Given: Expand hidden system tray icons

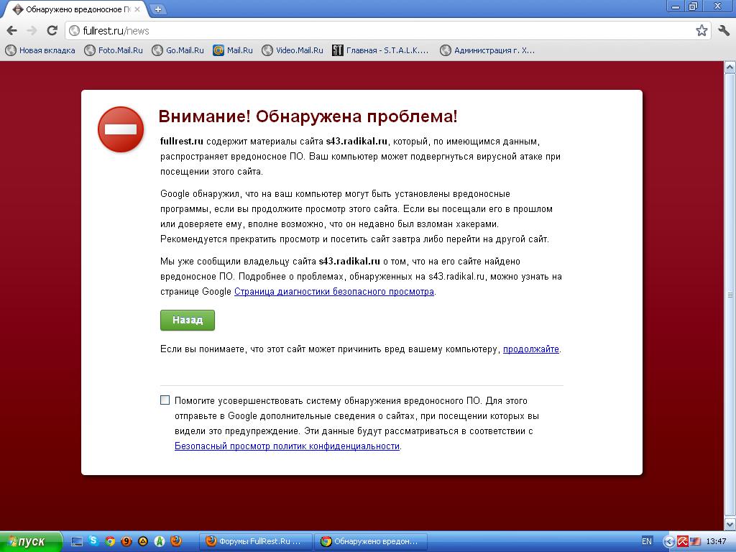Looking at the screenshot, I should [x=669, y=542].
